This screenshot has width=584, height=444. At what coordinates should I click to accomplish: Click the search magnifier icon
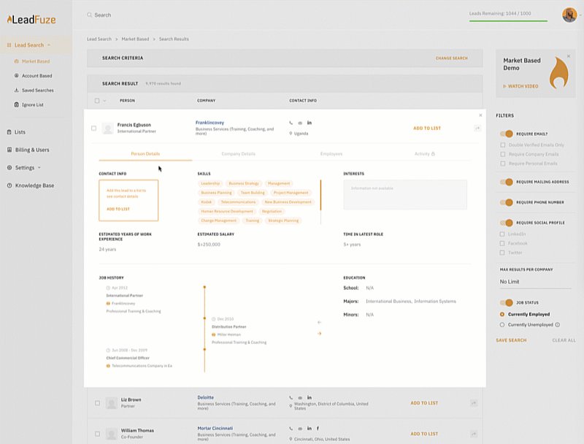pos(89,15)
